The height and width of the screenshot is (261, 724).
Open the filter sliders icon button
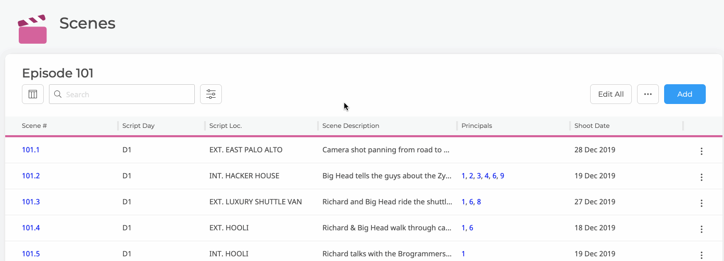(x=211, y=94)
